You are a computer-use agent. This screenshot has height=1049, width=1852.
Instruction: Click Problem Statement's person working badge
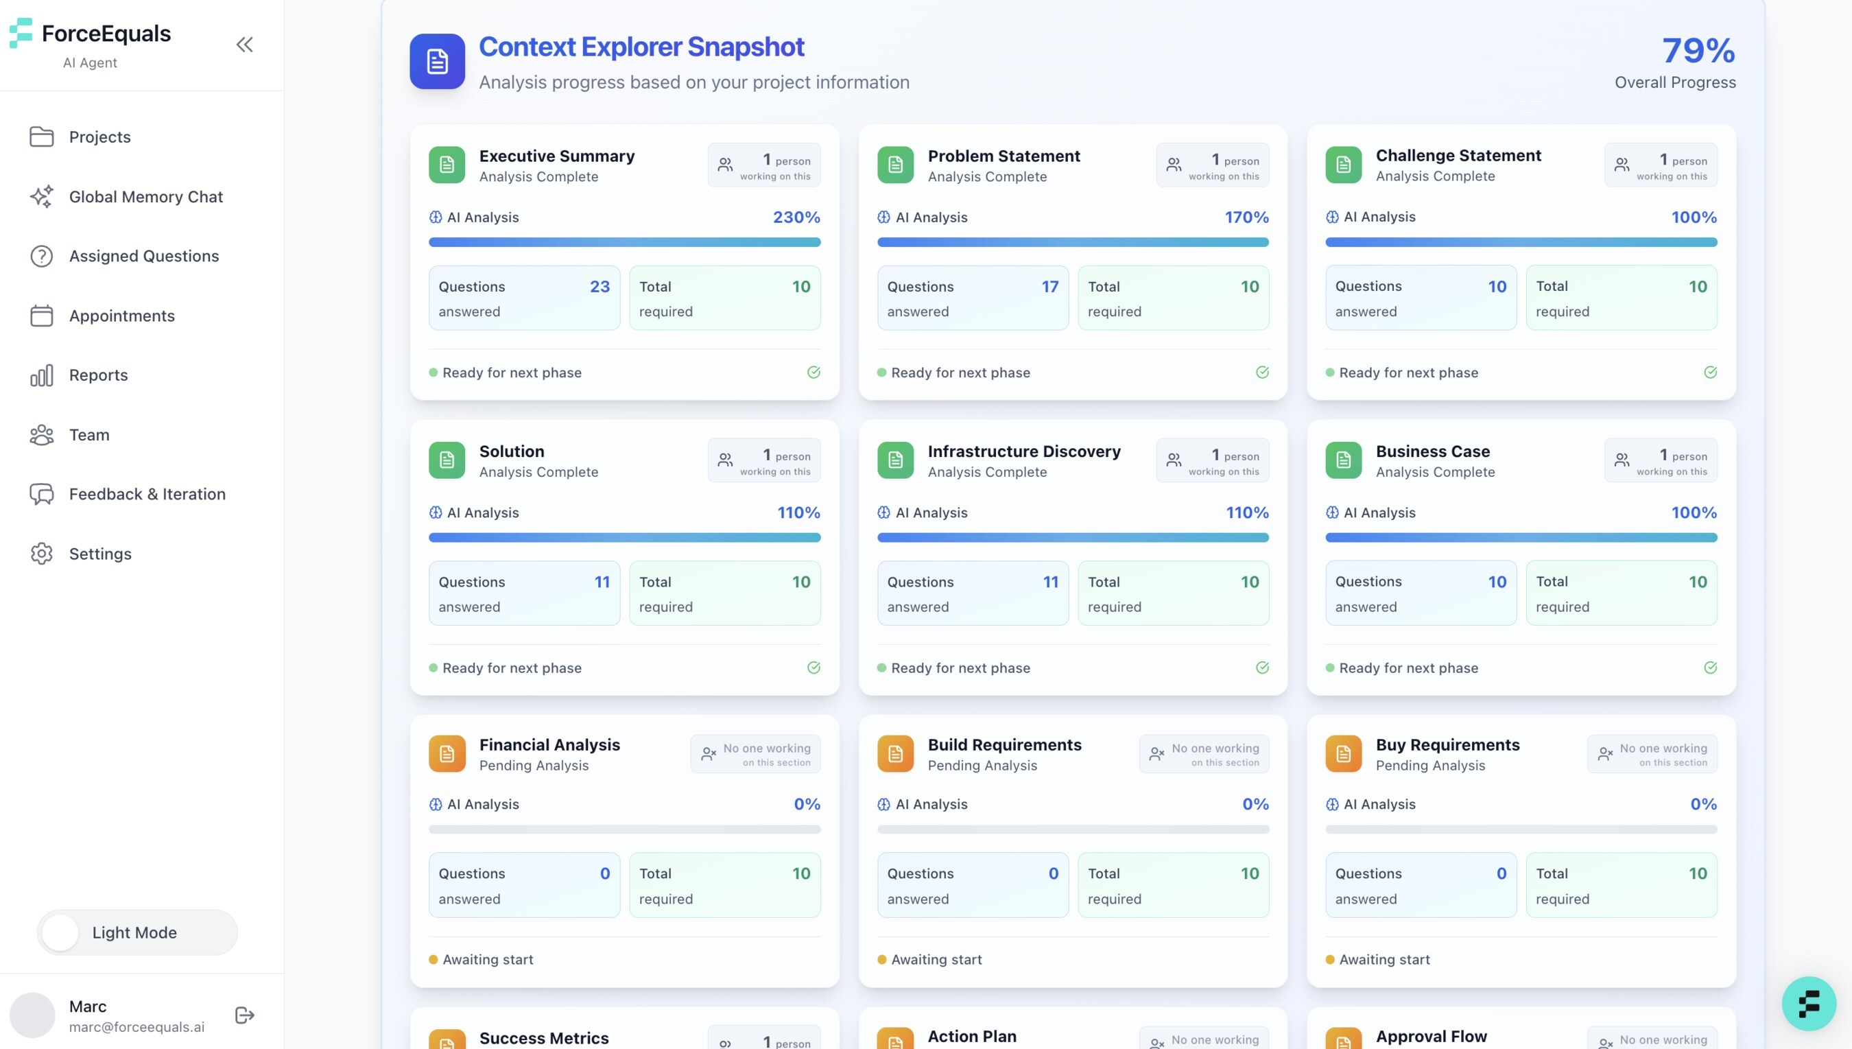point(1212,166)
